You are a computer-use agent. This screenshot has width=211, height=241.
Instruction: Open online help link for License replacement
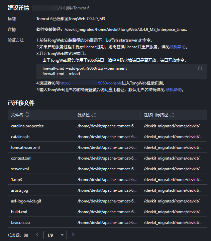tap(178, 47)
